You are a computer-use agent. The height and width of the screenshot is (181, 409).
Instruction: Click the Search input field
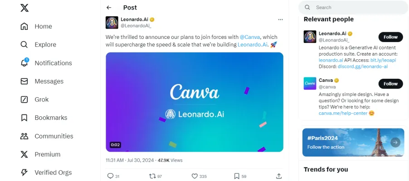coord(354,7)
